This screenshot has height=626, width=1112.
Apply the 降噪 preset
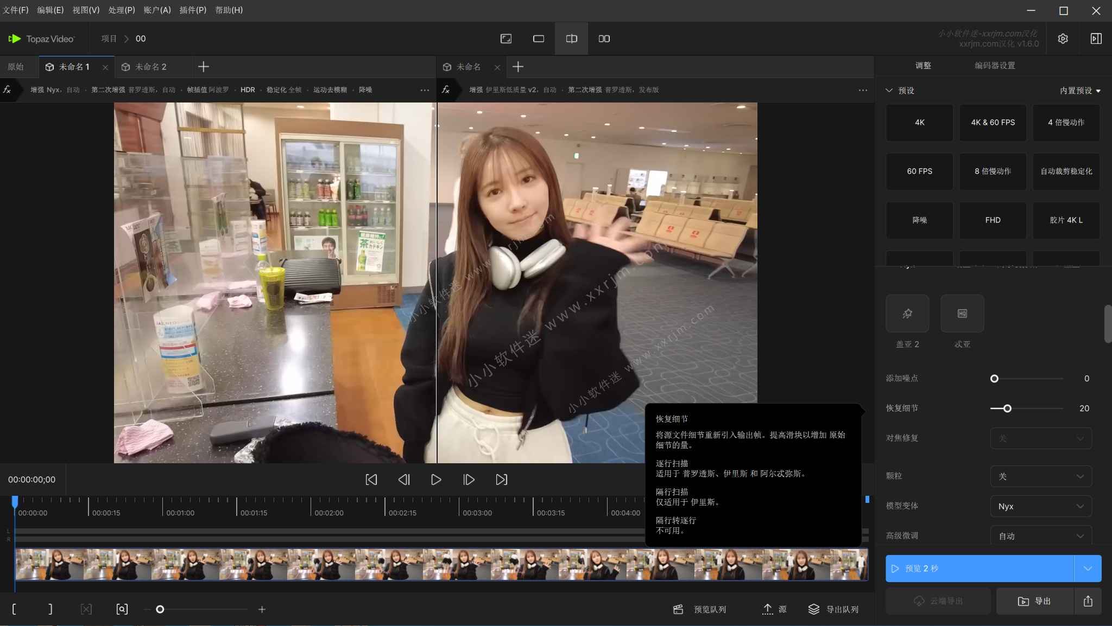[919, 220]
